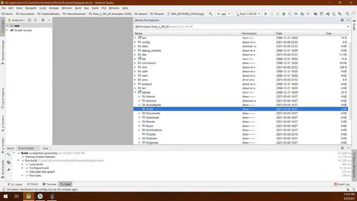Image resolution: width=357 pixels, height=201 pixels.
Task: Click the Profile app toolbar icon
Action: [296, 14]
